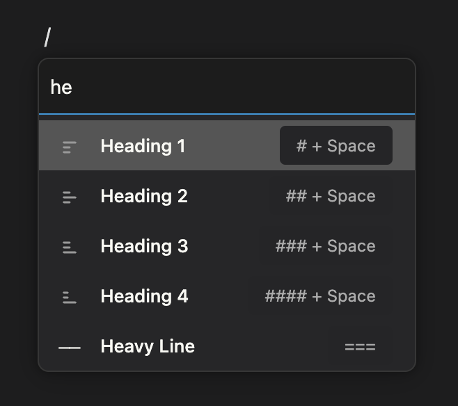Insert Heavy Line via its label

pos(148,346)
